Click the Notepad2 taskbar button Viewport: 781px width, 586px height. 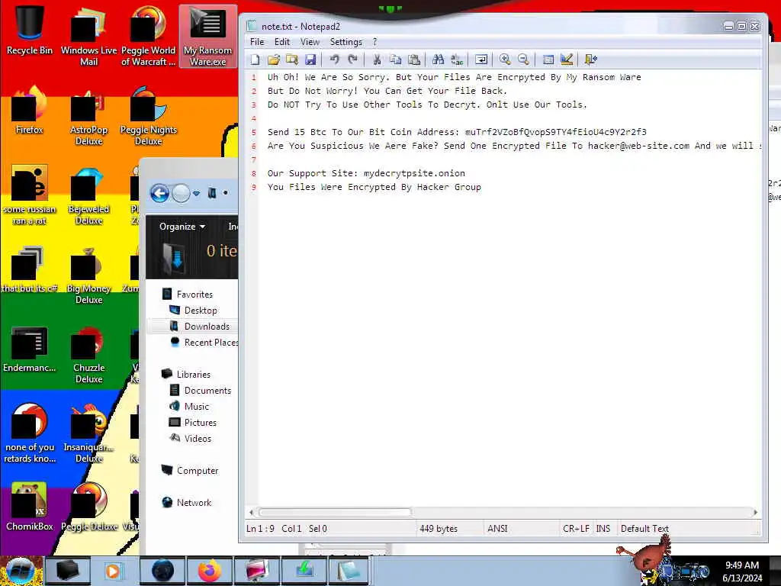[349, 571]
